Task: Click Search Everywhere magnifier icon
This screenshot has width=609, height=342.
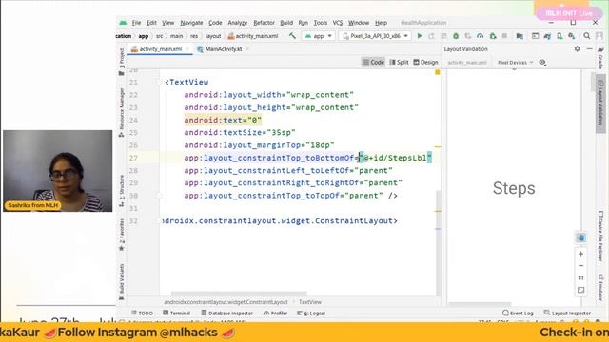Action: (x=587, y=36)
